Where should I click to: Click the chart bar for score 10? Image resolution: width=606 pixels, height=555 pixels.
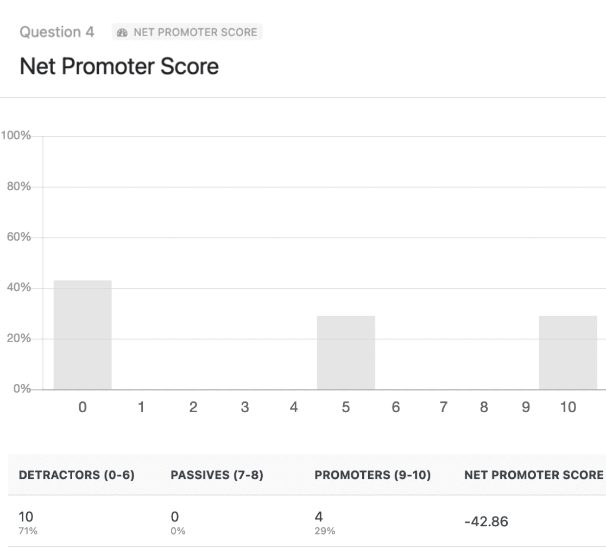[x=568, y=353]
